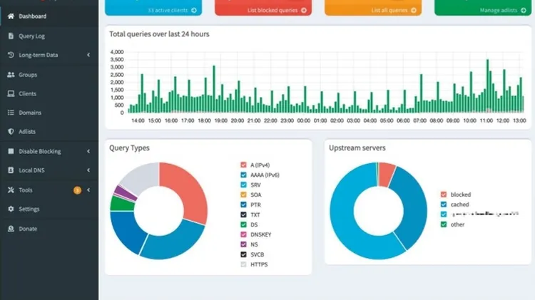This screenshot has height=300, width=535.
Task: Open the Tools menu item
Action: coord(26,190)
